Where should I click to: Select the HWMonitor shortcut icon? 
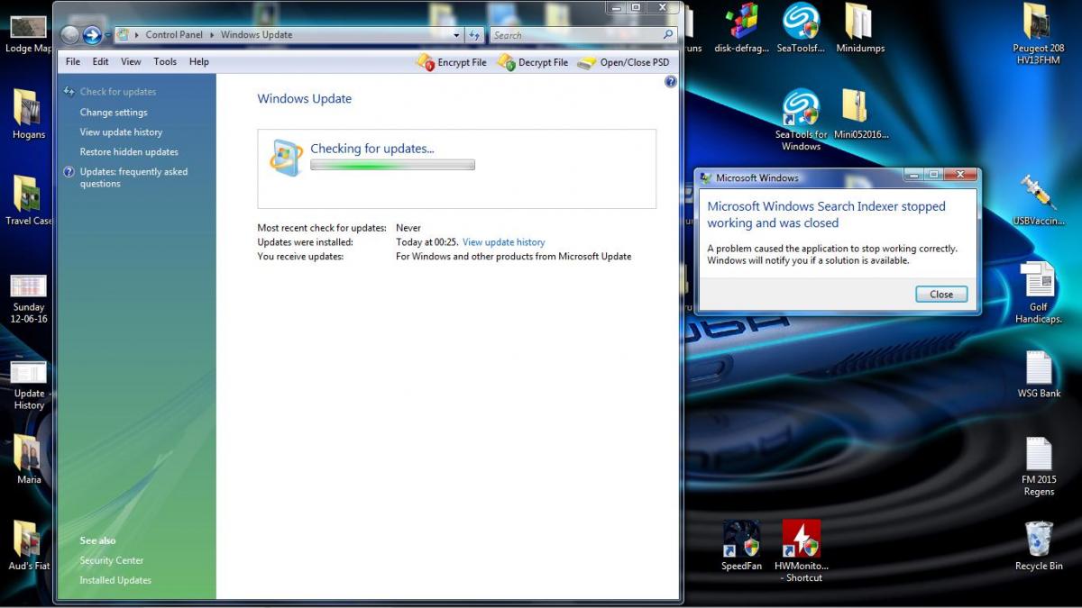click(x=801, y=551)
